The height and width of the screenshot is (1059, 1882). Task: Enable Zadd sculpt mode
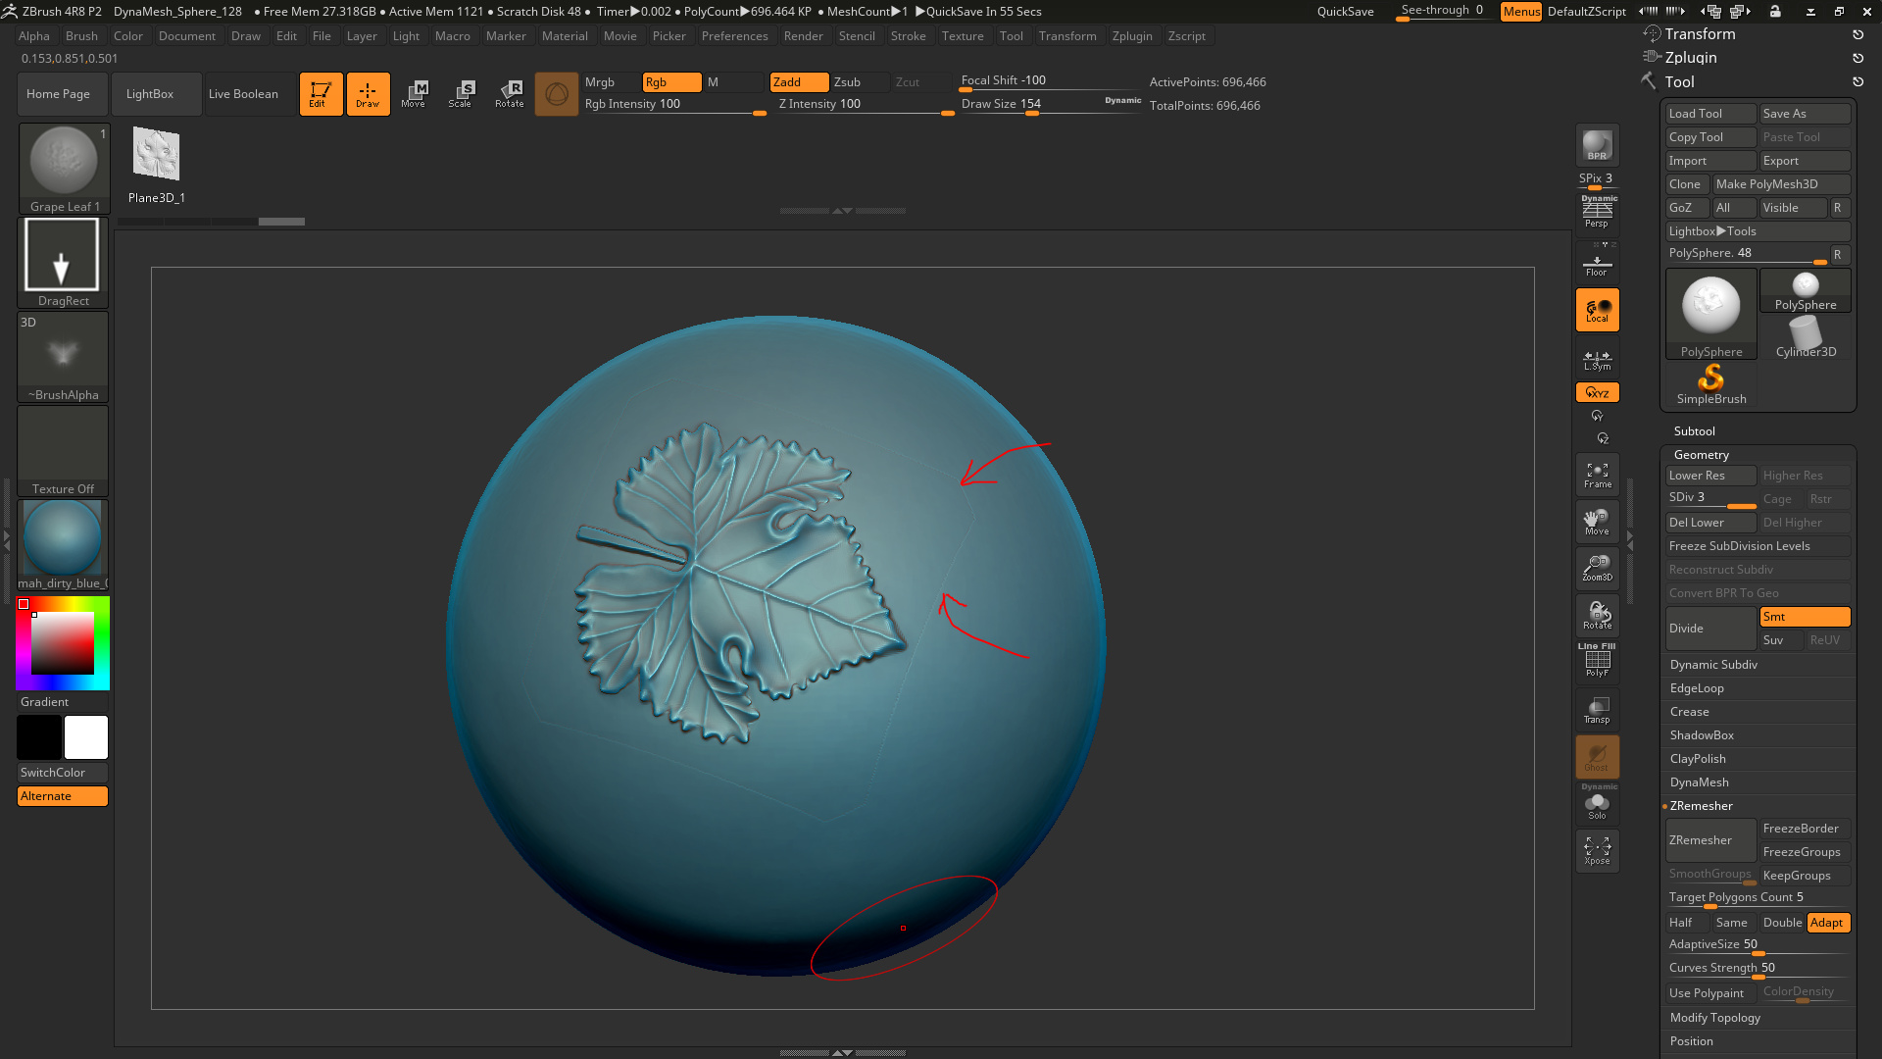[799, 82]
